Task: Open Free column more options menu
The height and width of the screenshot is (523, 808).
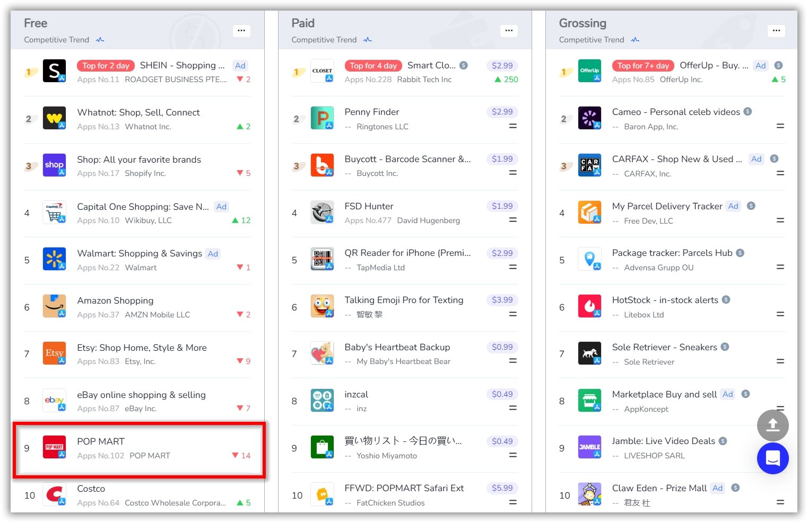Action: tap(241, 30)
